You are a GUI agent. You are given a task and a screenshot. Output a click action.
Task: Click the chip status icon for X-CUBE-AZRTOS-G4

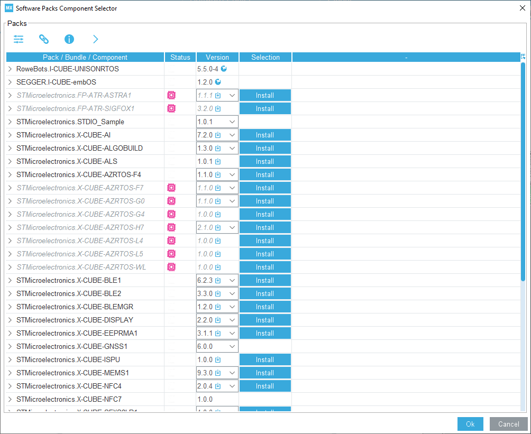tap(171, 214)
